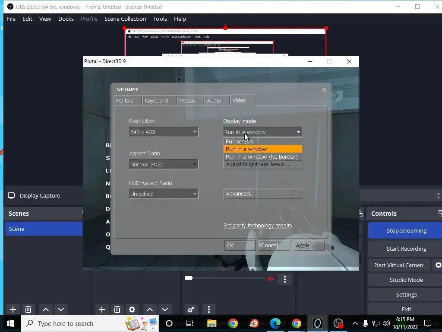This screenshot has width=442, height=332.
Task: Switch to Mouse tab in Options
Action: point(190,101)
